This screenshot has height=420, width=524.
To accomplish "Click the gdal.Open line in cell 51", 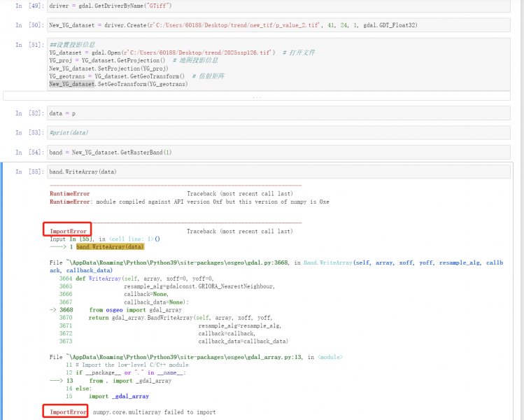I will [161, 52].
